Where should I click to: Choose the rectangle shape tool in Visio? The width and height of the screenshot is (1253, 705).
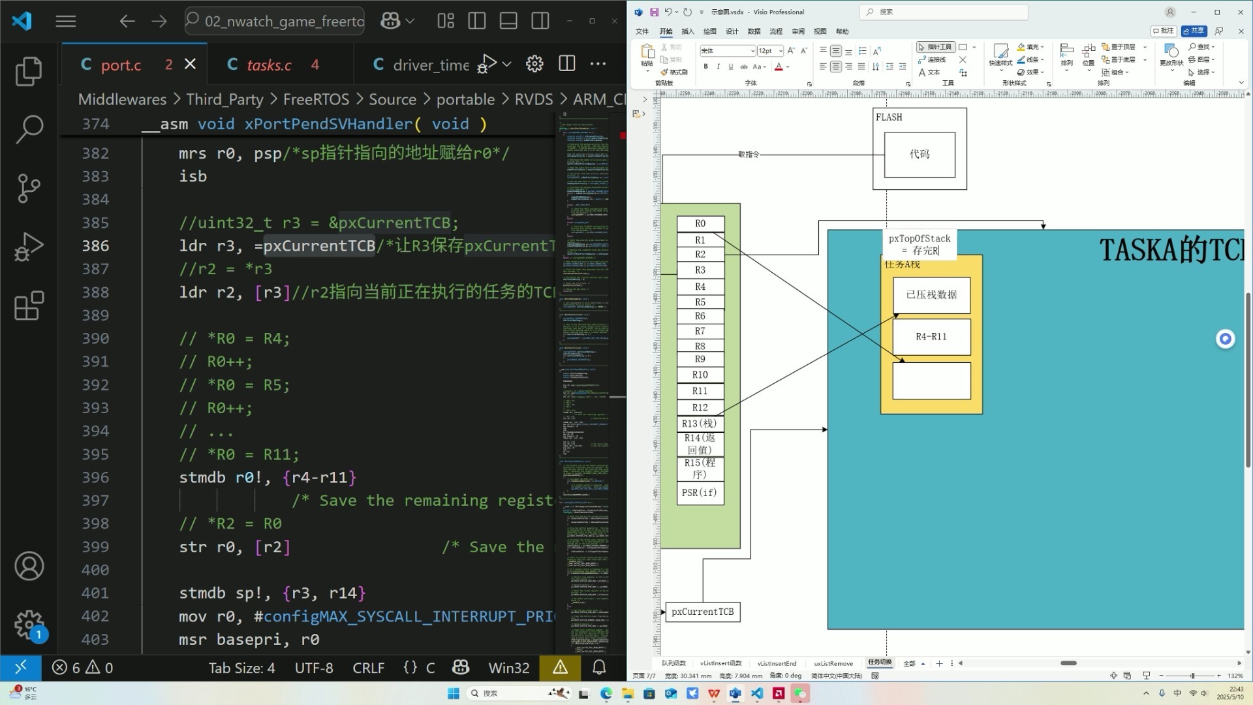pos(963,47)
